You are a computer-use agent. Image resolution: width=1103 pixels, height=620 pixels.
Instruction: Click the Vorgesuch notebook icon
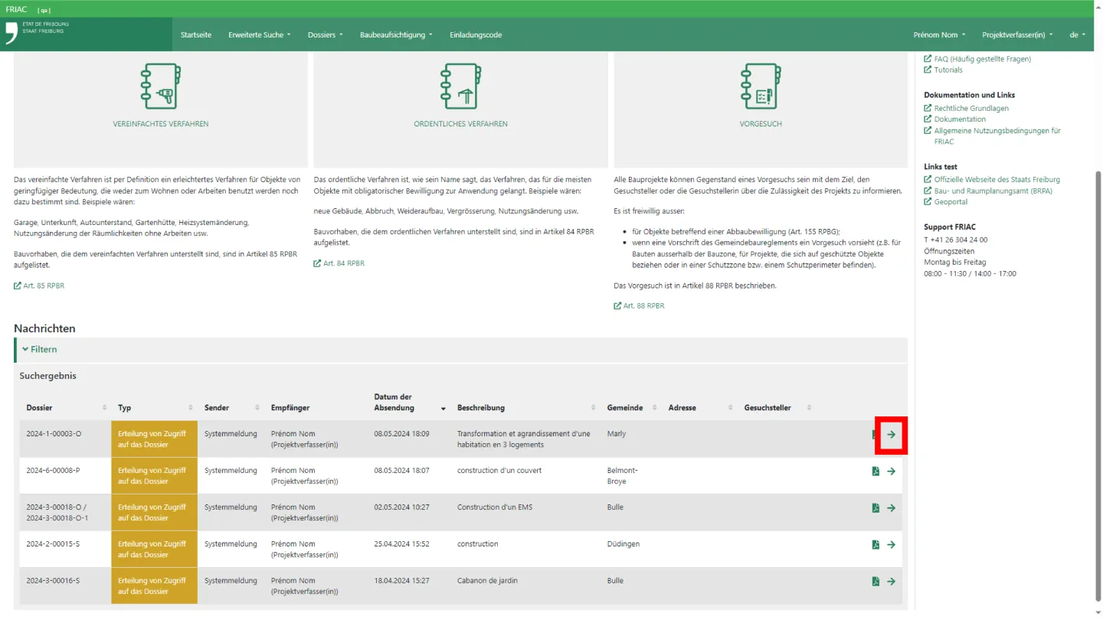coord(761,86)
